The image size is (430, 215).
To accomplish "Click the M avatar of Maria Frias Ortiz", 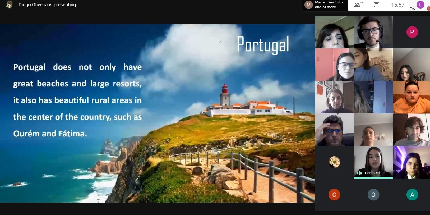I will [x=308, y=5].
